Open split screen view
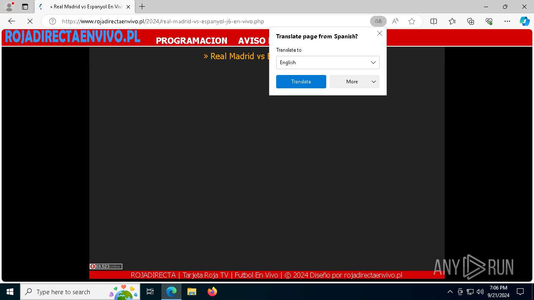 433,21
